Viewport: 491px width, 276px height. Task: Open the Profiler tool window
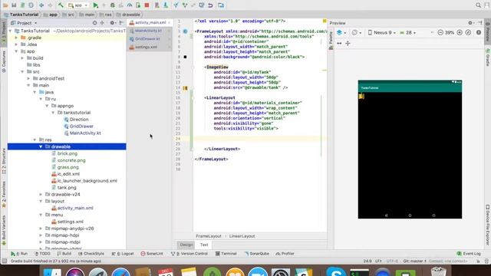coord(285,254)
